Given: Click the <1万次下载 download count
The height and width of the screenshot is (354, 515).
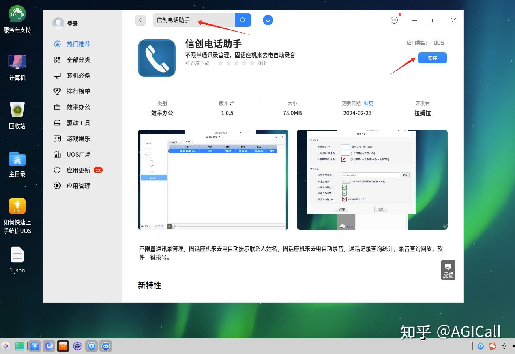Looking at the screenshot, I should pyautogui.click(x=197, y=63).
